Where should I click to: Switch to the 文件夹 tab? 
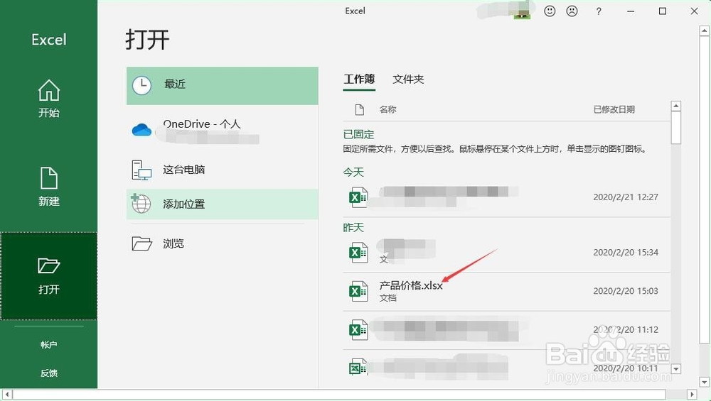click(408, 79)
